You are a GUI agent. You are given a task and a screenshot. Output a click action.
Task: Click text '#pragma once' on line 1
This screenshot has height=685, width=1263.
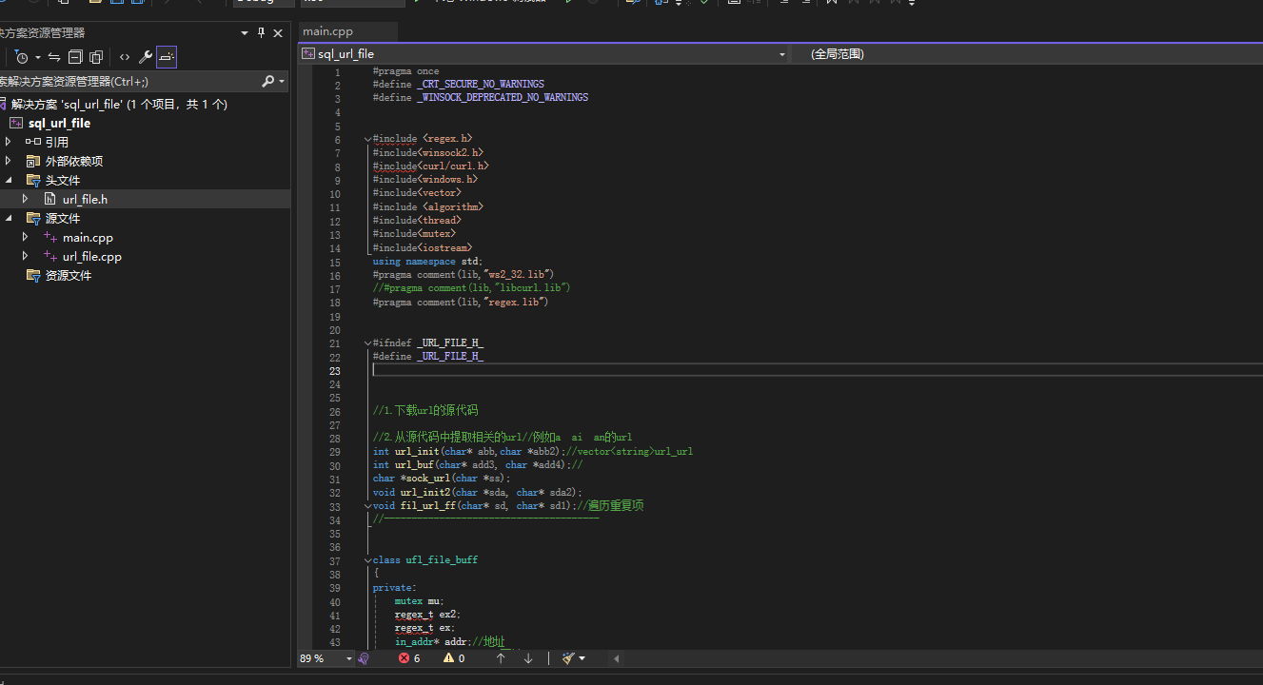[406, 71]
